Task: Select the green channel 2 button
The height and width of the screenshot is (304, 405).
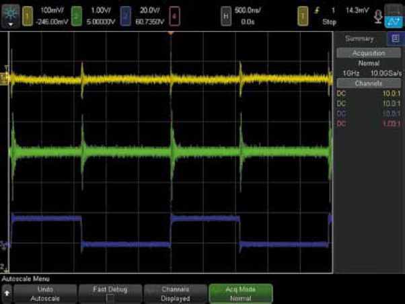Action: [x=76, y=16]
